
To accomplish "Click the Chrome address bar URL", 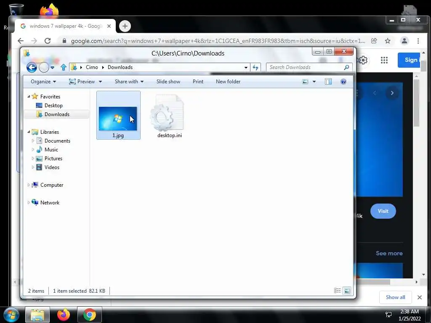I will pos(218,41).
